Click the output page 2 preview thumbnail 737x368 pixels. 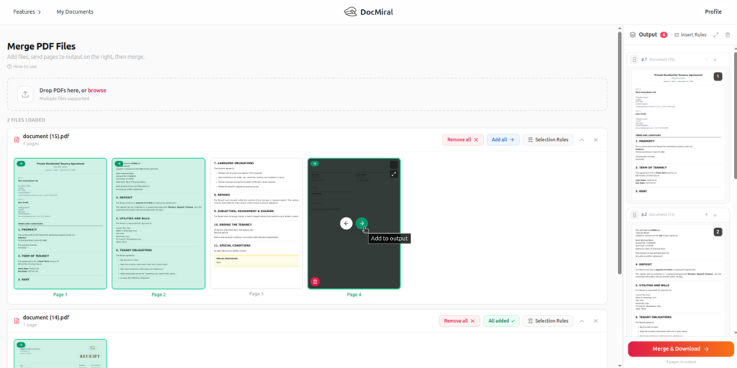[678, 280]
